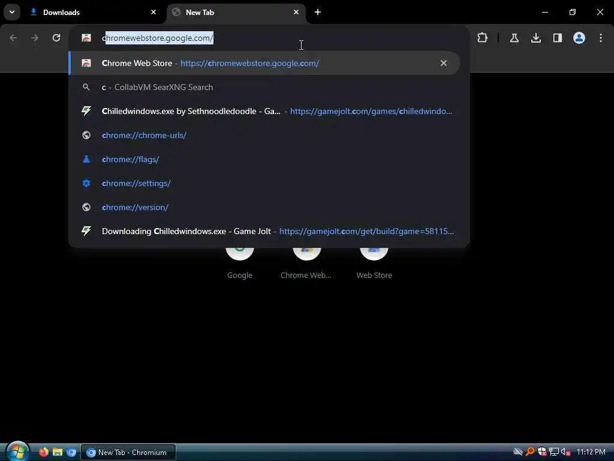The width and height of the screenshot is (614, 461).
Task: Open Downloading Chilledwindows.exe Game Jolt suggestion
Action: coord(264,231)
